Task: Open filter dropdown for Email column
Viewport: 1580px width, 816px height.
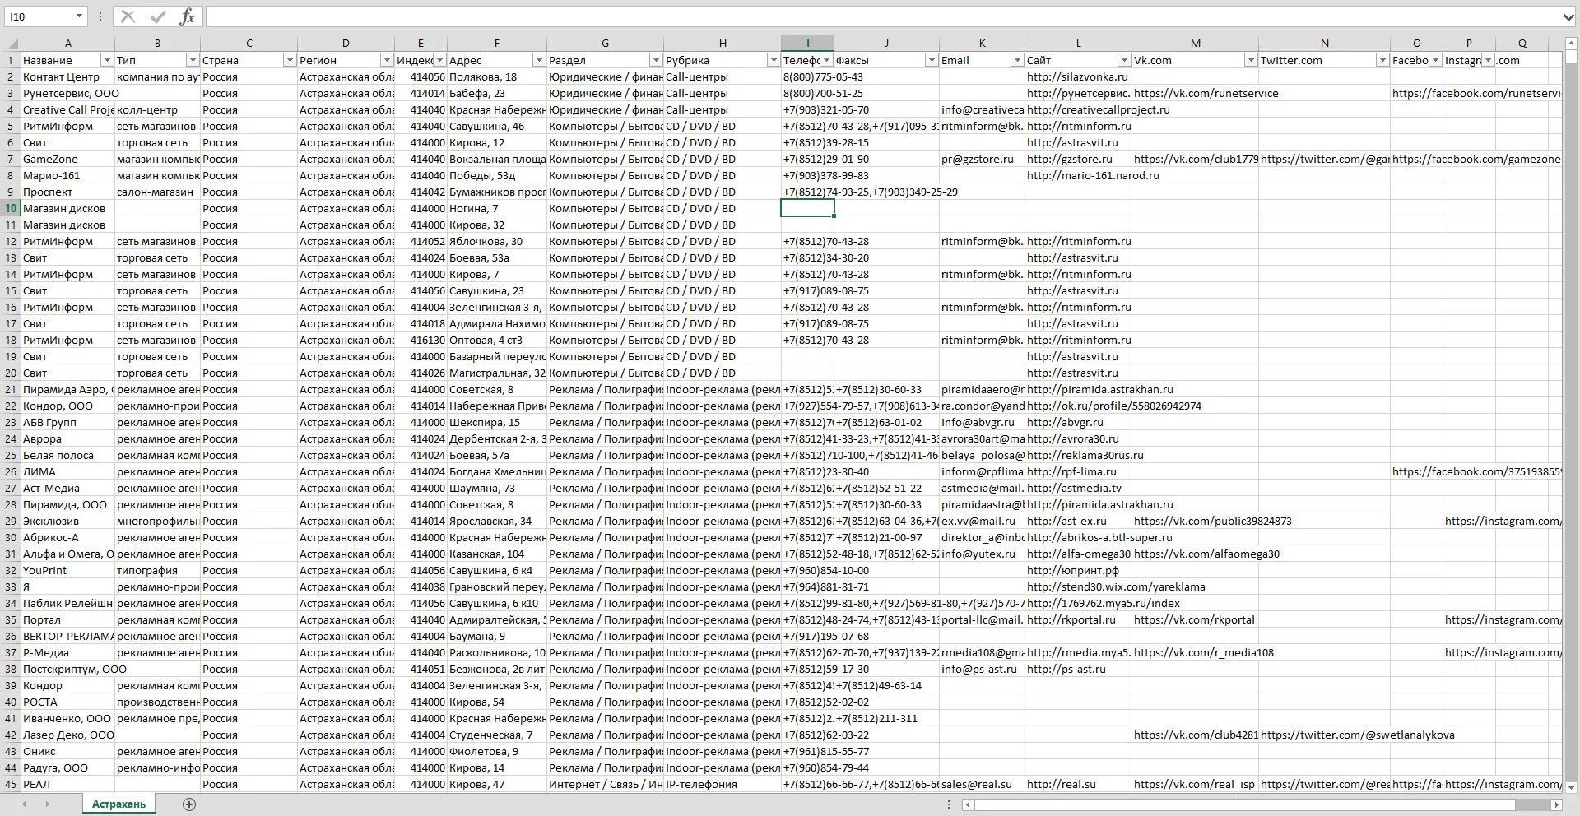Action: pyautogui.click(x=1017, y=60)
